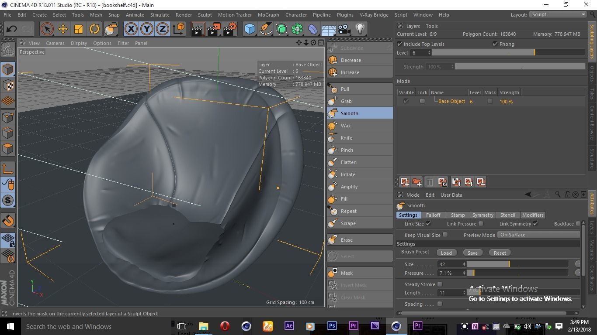The width and height of the screenshot is (597, 335).
Task: Select the Mask sculpt tool
Action: pyautogui.click(x=360, y=273)
